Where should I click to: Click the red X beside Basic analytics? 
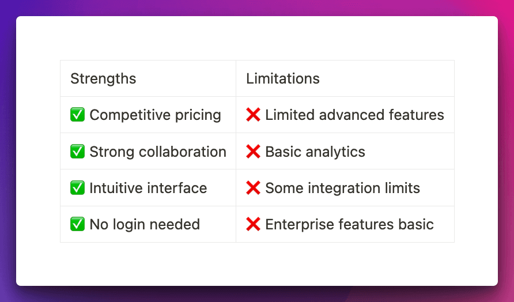click(253, 152)
